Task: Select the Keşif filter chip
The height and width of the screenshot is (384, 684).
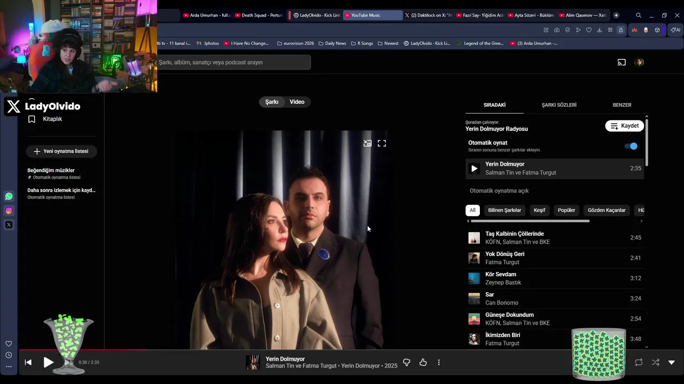Action: 540,210
